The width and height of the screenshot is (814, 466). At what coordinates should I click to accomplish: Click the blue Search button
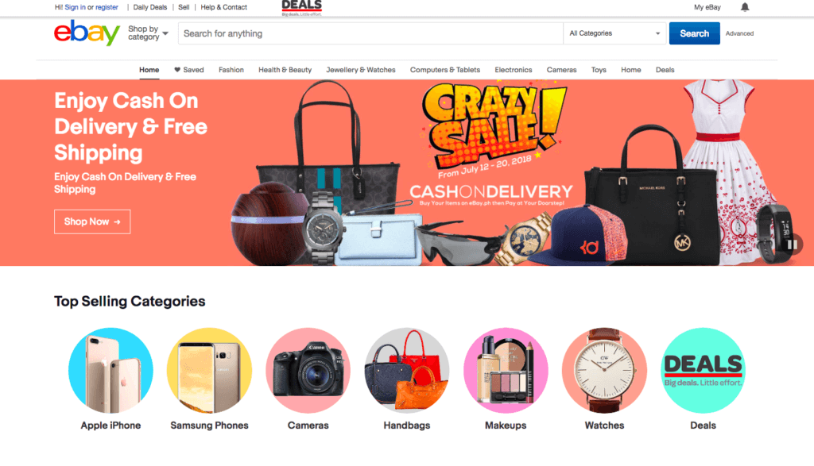coord(694,33)
